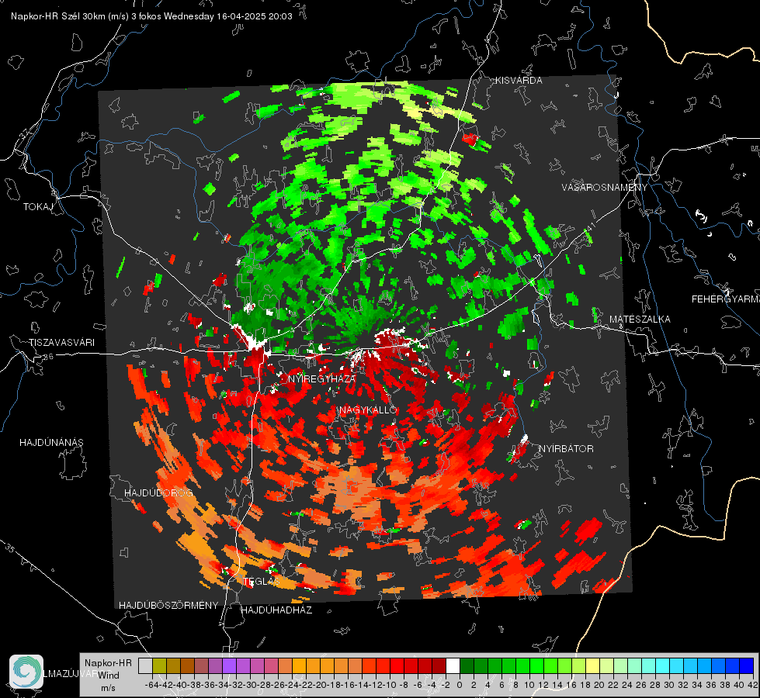Viewport: 760px width, 698px height.
Task: Click the HAJDÚDOROG city label
Action: coord(158,492)
